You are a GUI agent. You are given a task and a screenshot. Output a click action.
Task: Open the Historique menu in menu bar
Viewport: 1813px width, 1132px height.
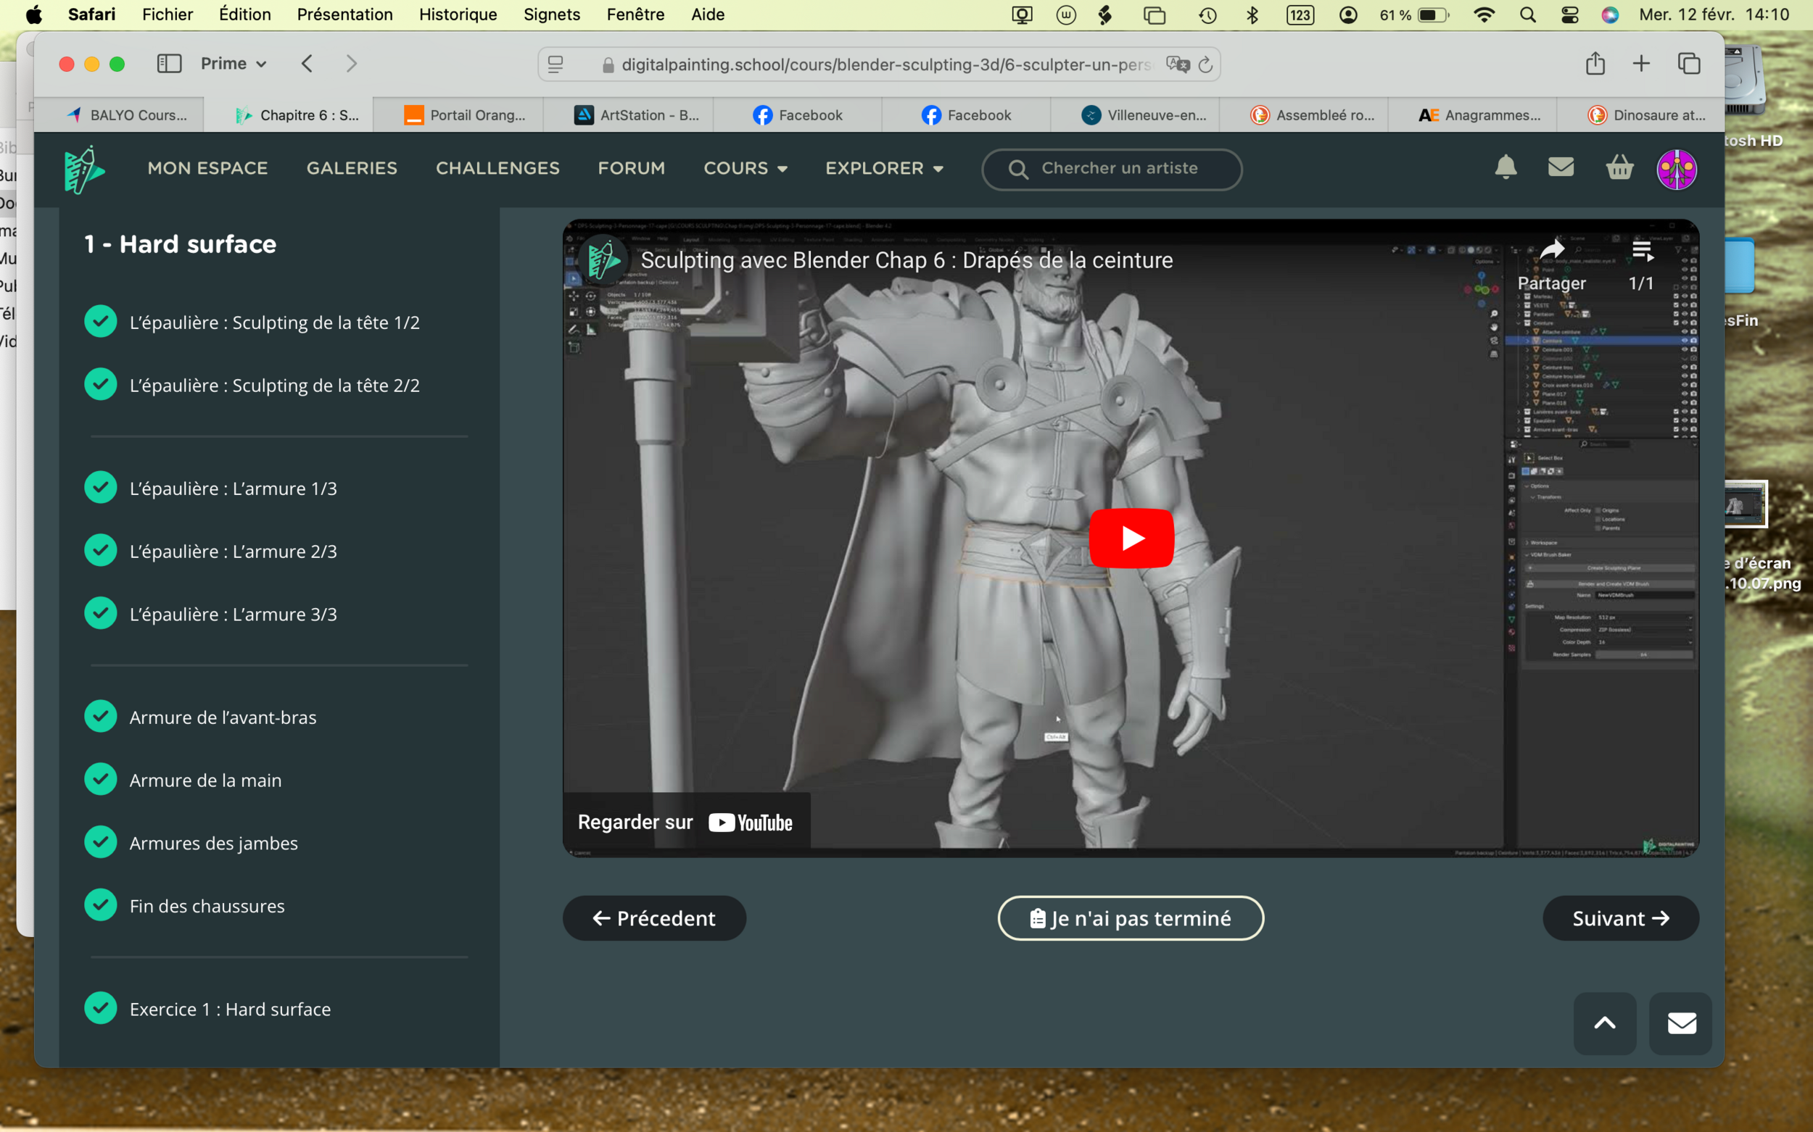tap(458, 14)
